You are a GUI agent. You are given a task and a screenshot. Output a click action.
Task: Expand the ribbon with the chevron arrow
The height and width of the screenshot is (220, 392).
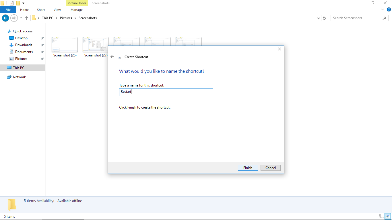[x=383, y=9]
